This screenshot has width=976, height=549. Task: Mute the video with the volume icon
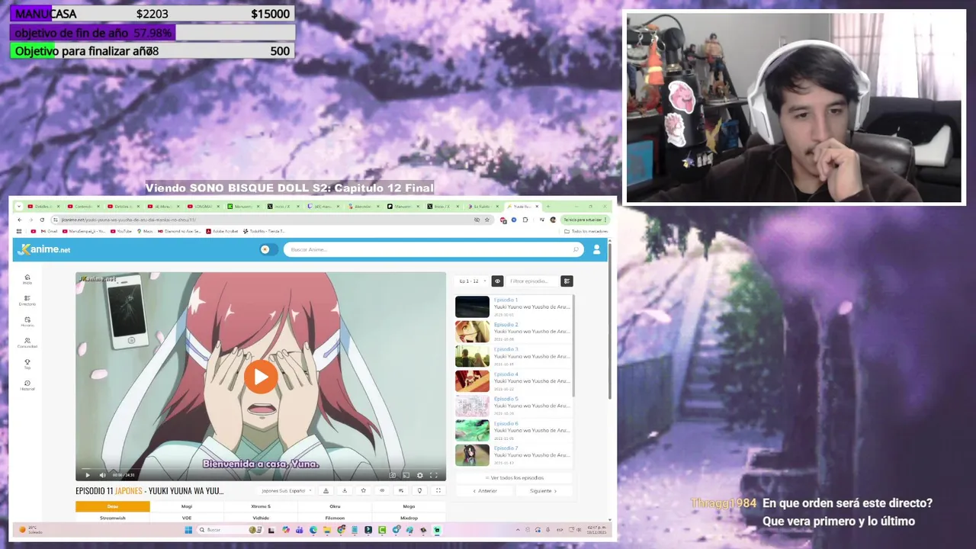(103, 475)
